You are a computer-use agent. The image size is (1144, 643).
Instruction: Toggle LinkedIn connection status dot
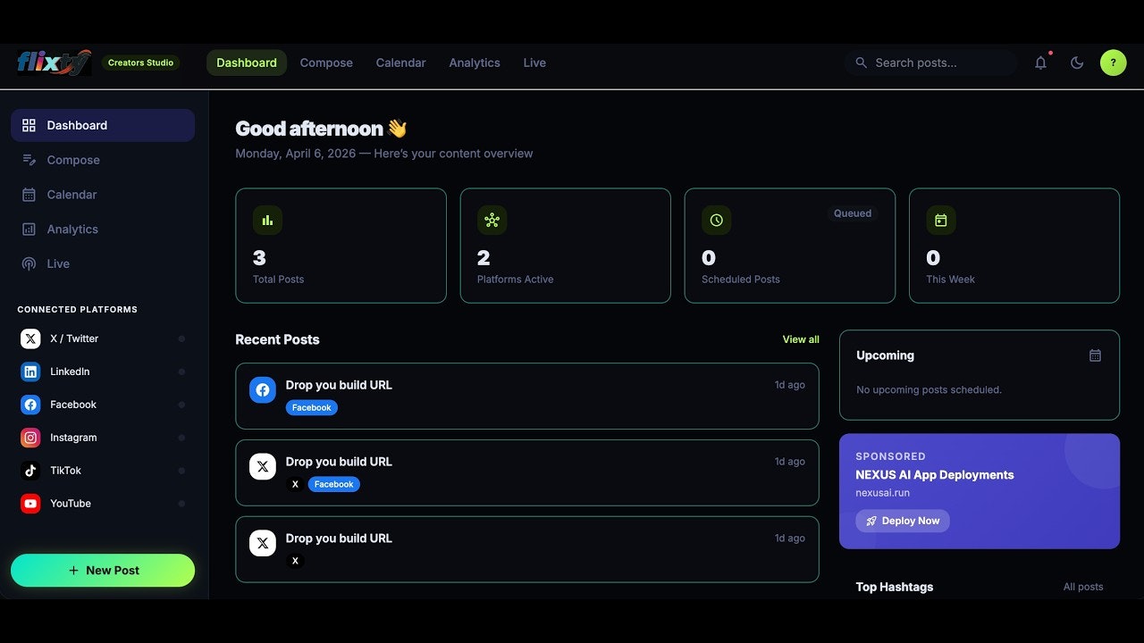[181, 372]
